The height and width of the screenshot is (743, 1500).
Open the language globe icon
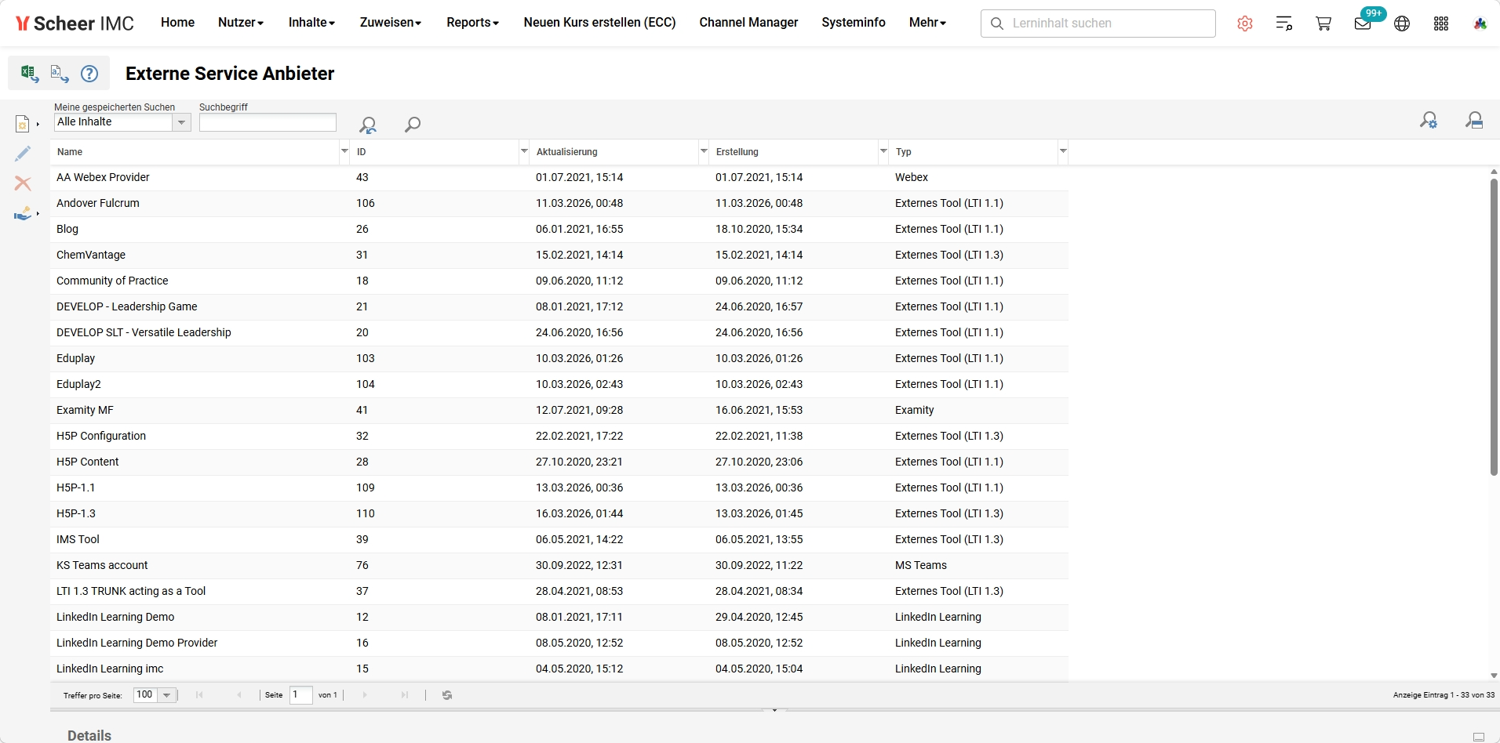click(x=1402, y=24)
